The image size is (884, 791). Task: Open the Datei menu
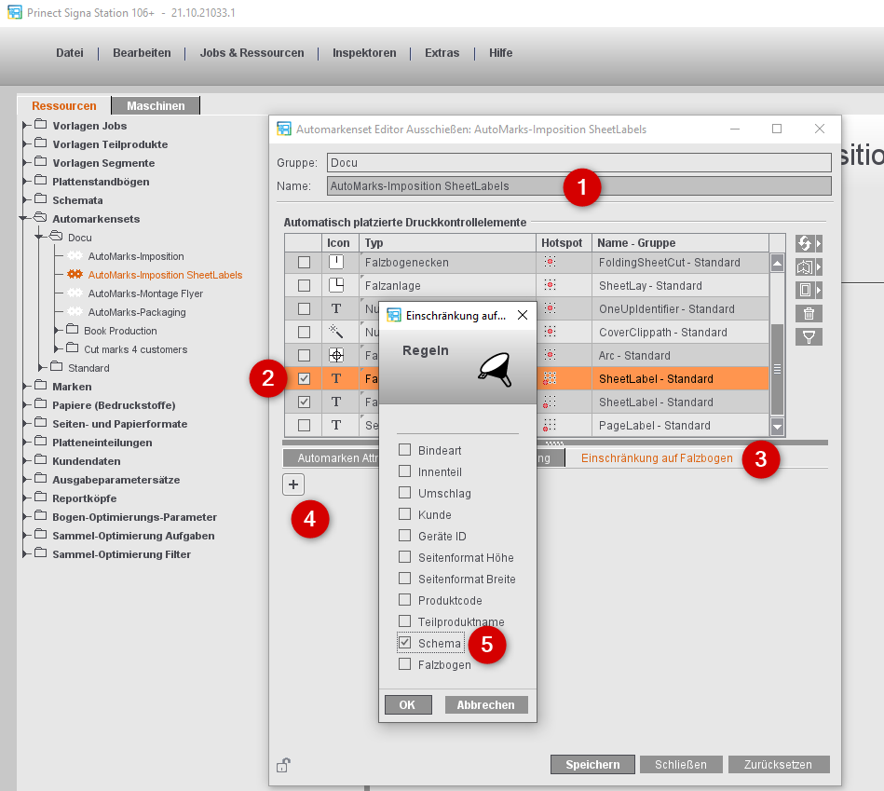coord(70,53)
